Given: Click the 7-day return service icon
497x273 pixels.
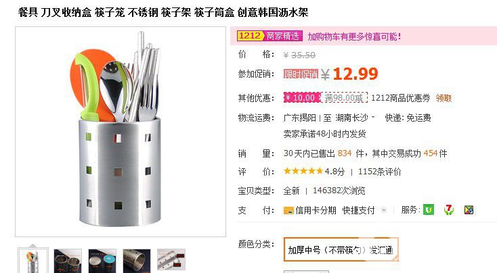Looking at the screenshot, I should coord(449,209).
